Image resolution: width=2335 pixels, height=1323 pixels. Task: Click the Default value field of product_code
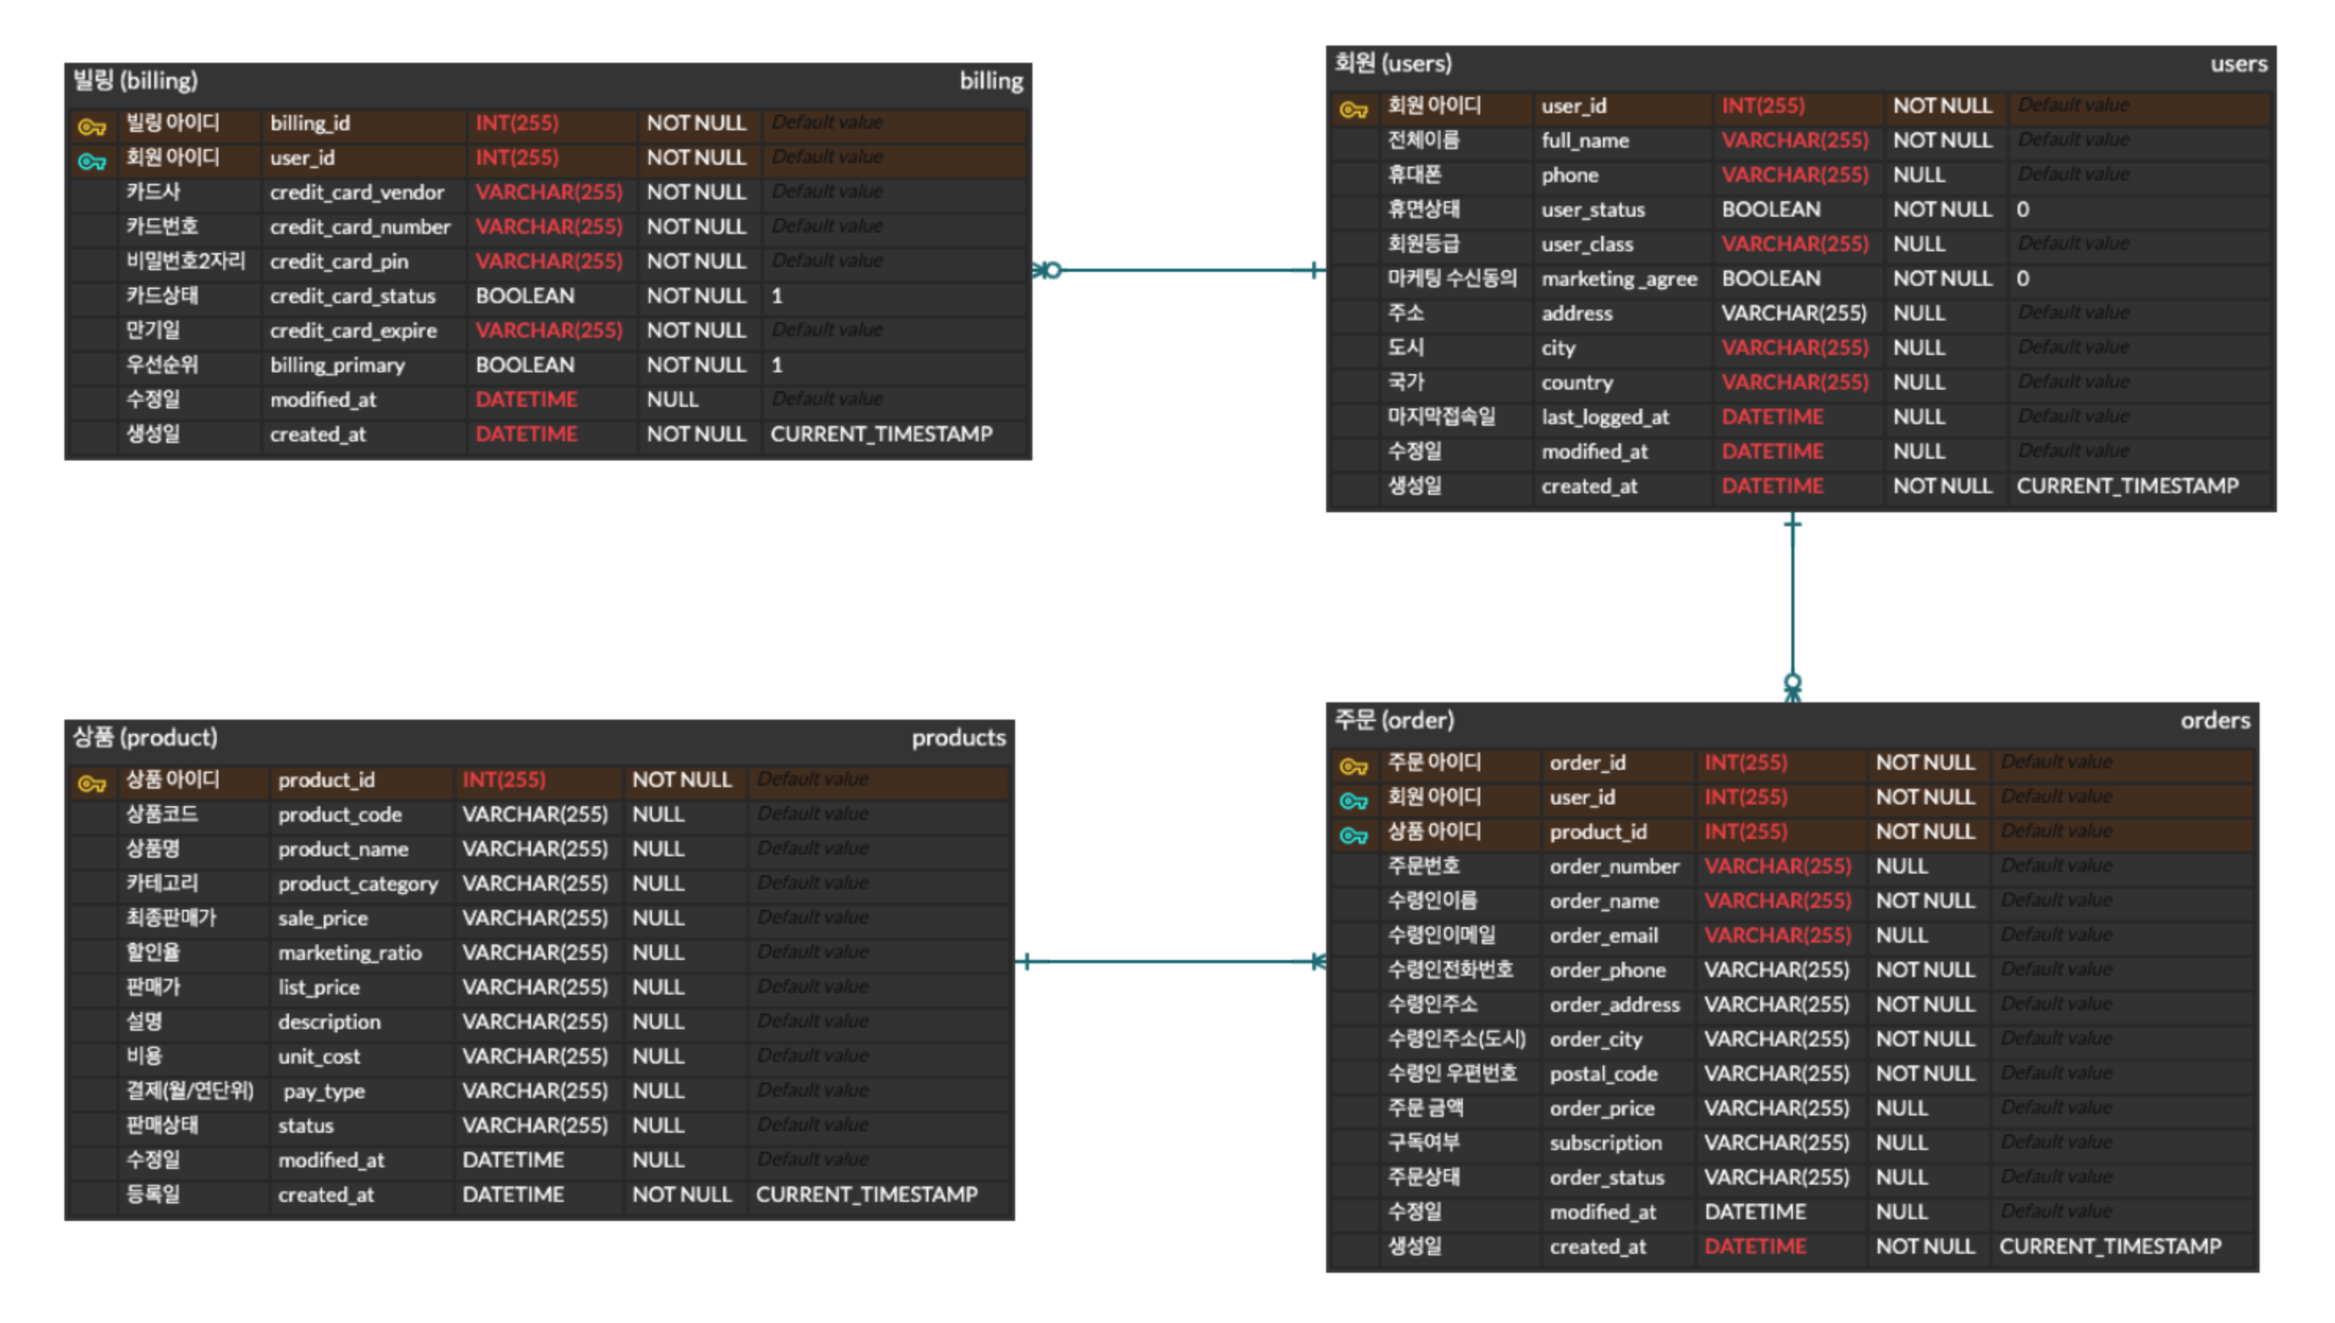pos(812,814)
